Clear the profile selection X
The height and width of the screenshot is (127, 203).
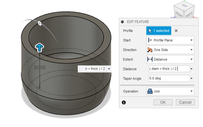coord(176,31)
